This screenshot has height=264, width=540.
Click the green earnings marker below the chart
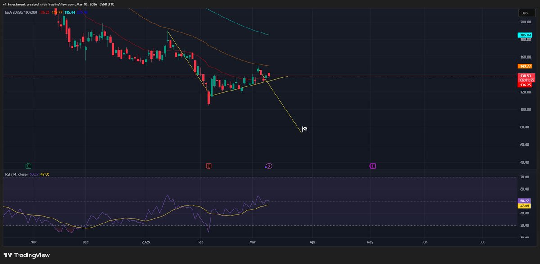[x=28, y=166]
